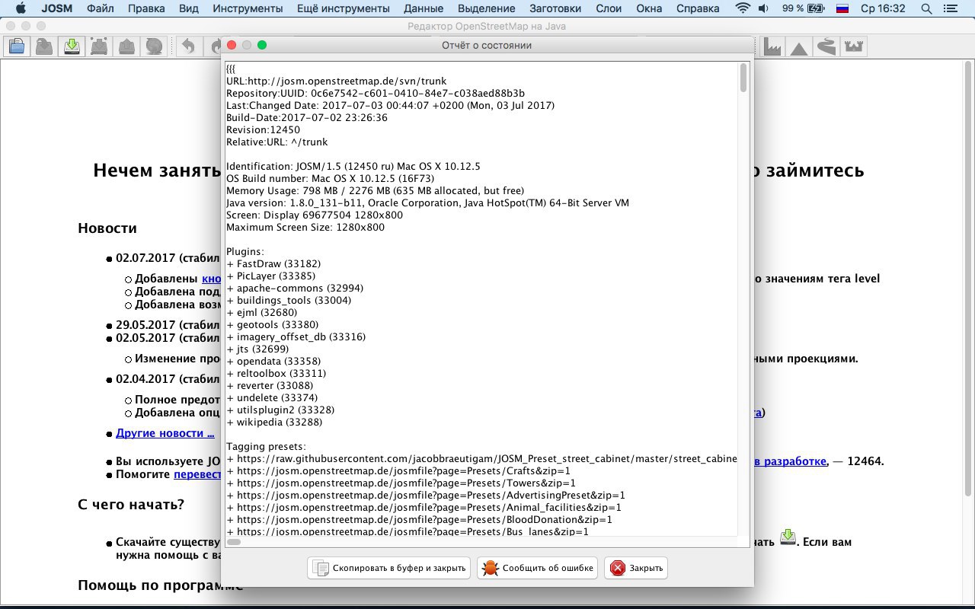Click the Download in current view icon

[99, 46]
